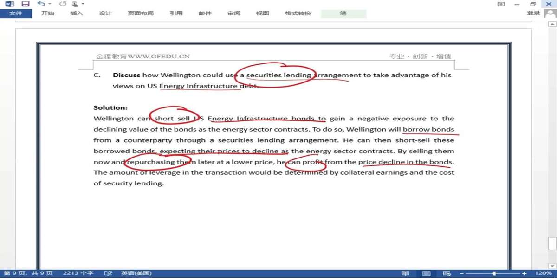Switch to the 笔 (Pen) ribbon tab
The width and height of the screenshot is (557, 278).
(343, 13)
